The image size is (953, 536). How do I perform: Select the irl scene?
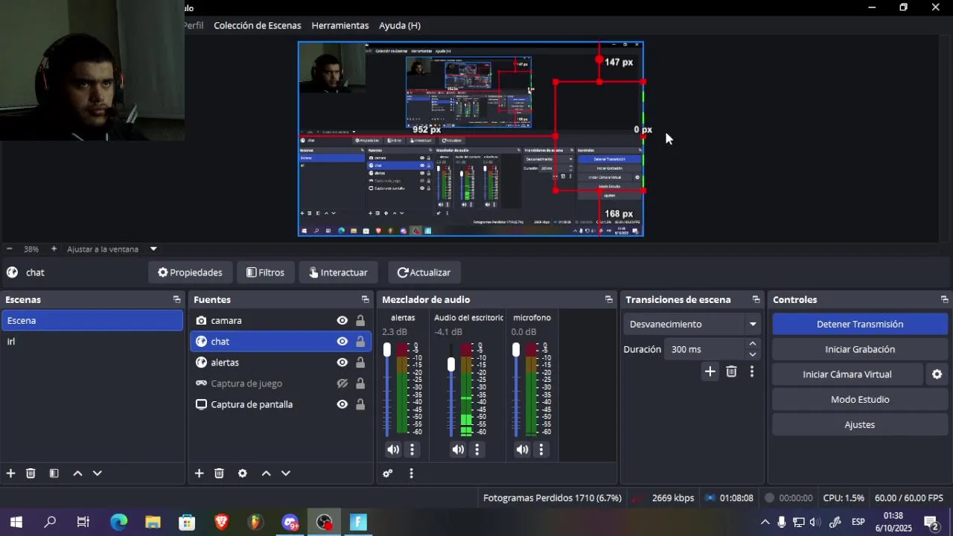[92, 341]
